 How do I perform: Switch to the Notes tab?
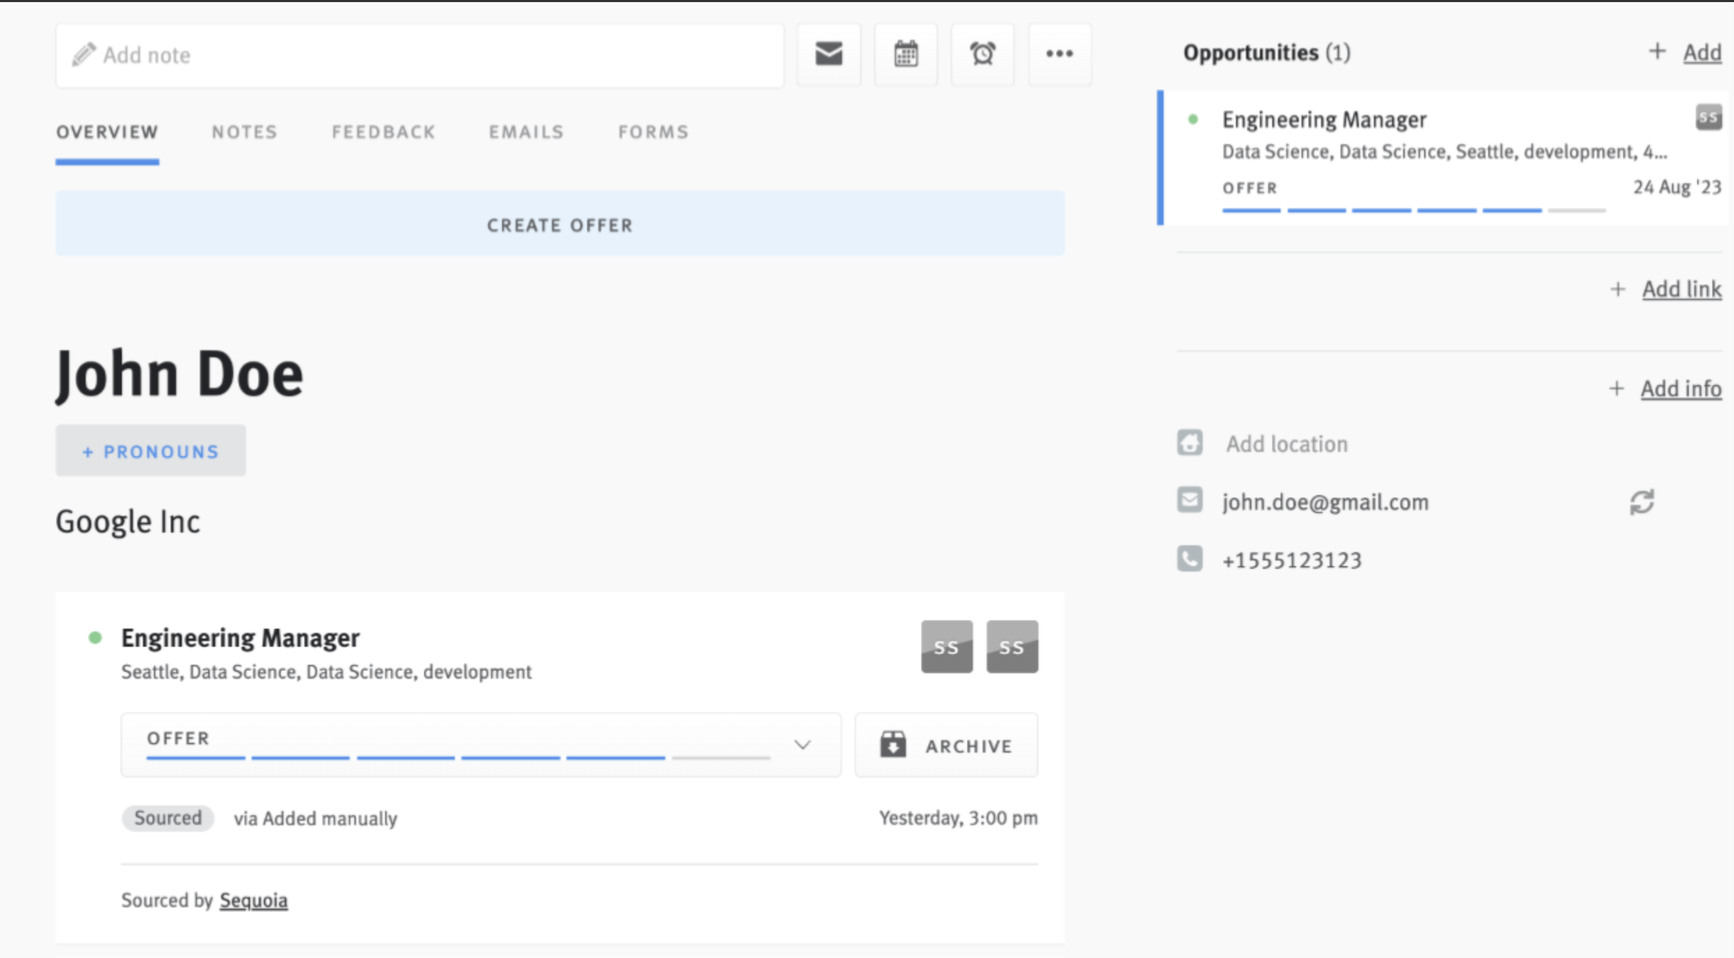click(244, 132)
